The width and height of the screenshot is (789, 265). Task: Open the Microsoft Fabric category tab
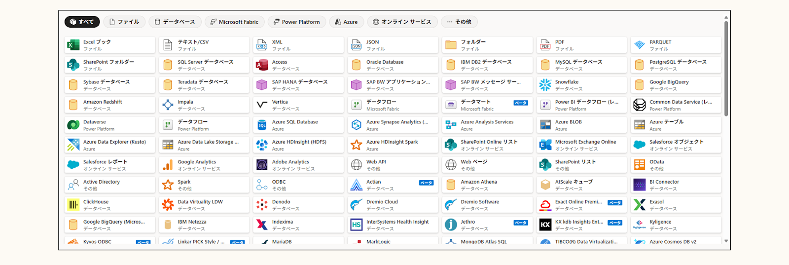point(234,22)
